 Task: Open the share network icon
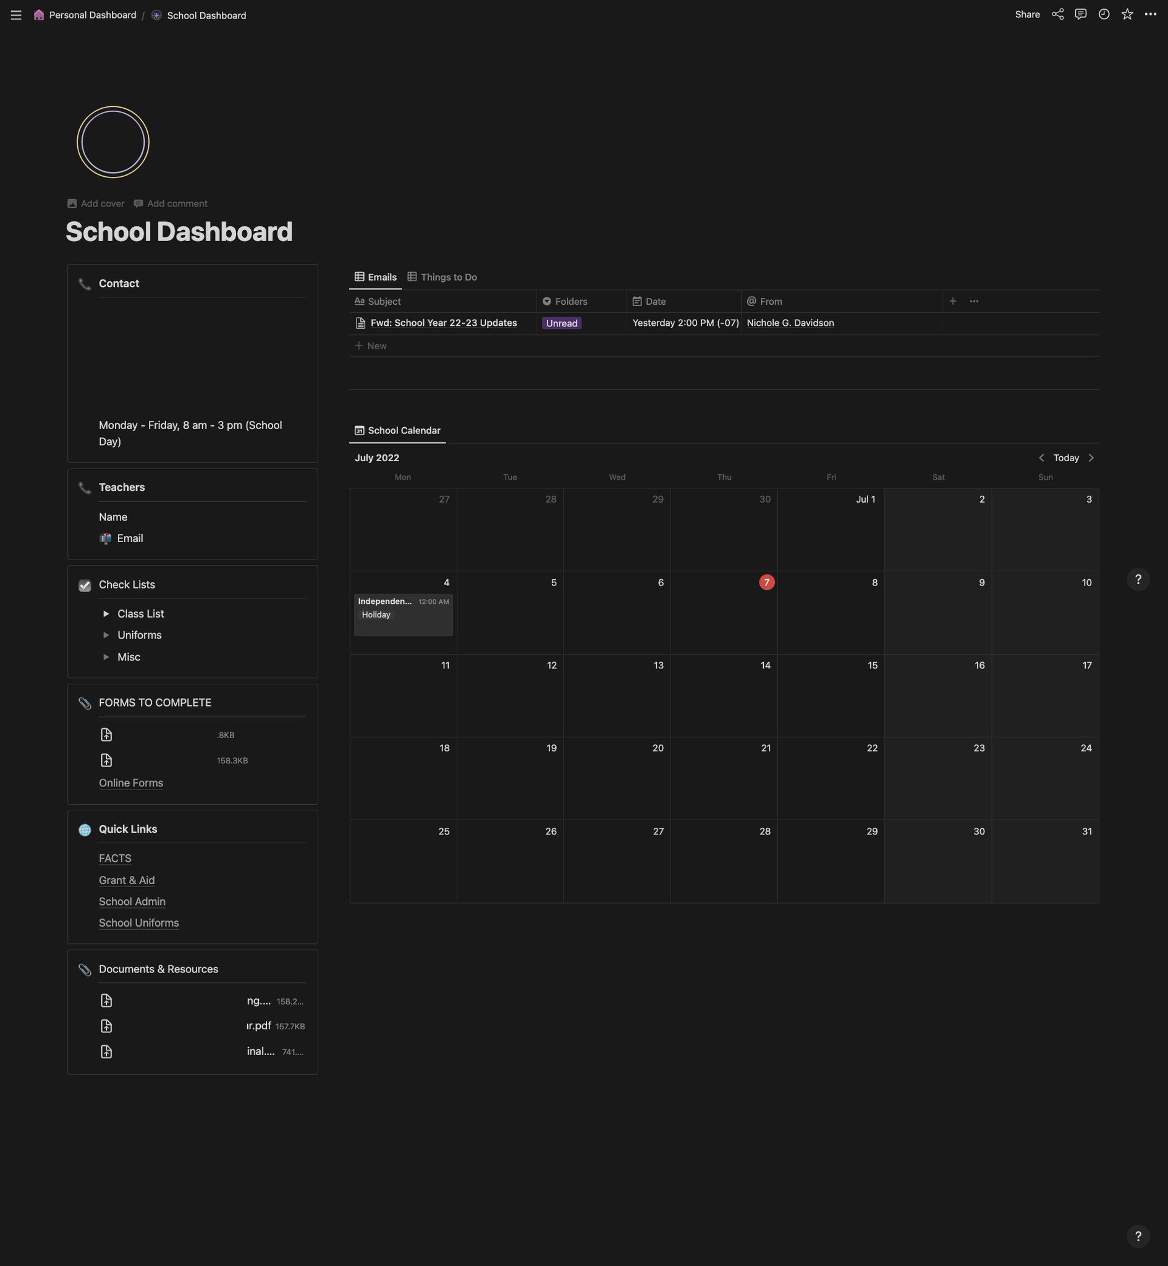click(1057, 15)
